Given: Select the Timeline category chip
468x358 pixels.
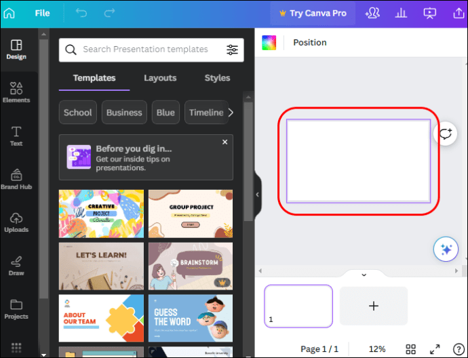Looking at the screenshot, I should pyautogui.click(x=206, y=113).
